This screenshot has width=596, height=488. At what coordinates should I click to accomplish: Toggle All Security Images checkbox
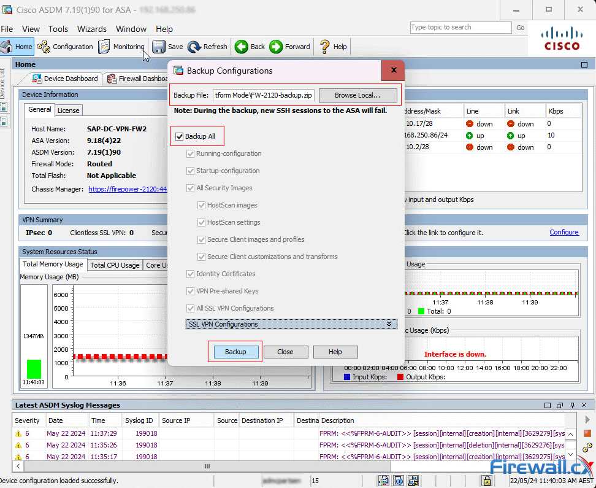pyautogui.click(x=191, y=188)
